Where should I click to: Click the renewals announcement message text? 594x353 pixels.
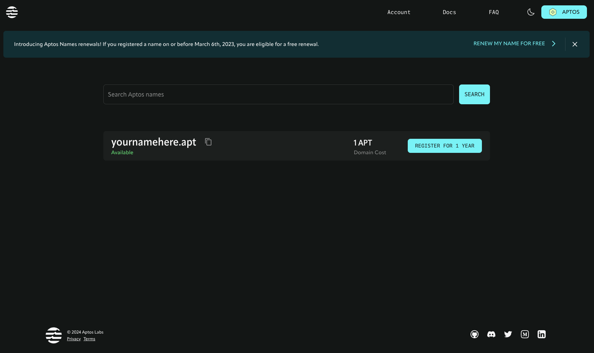(x=166, y=44)
